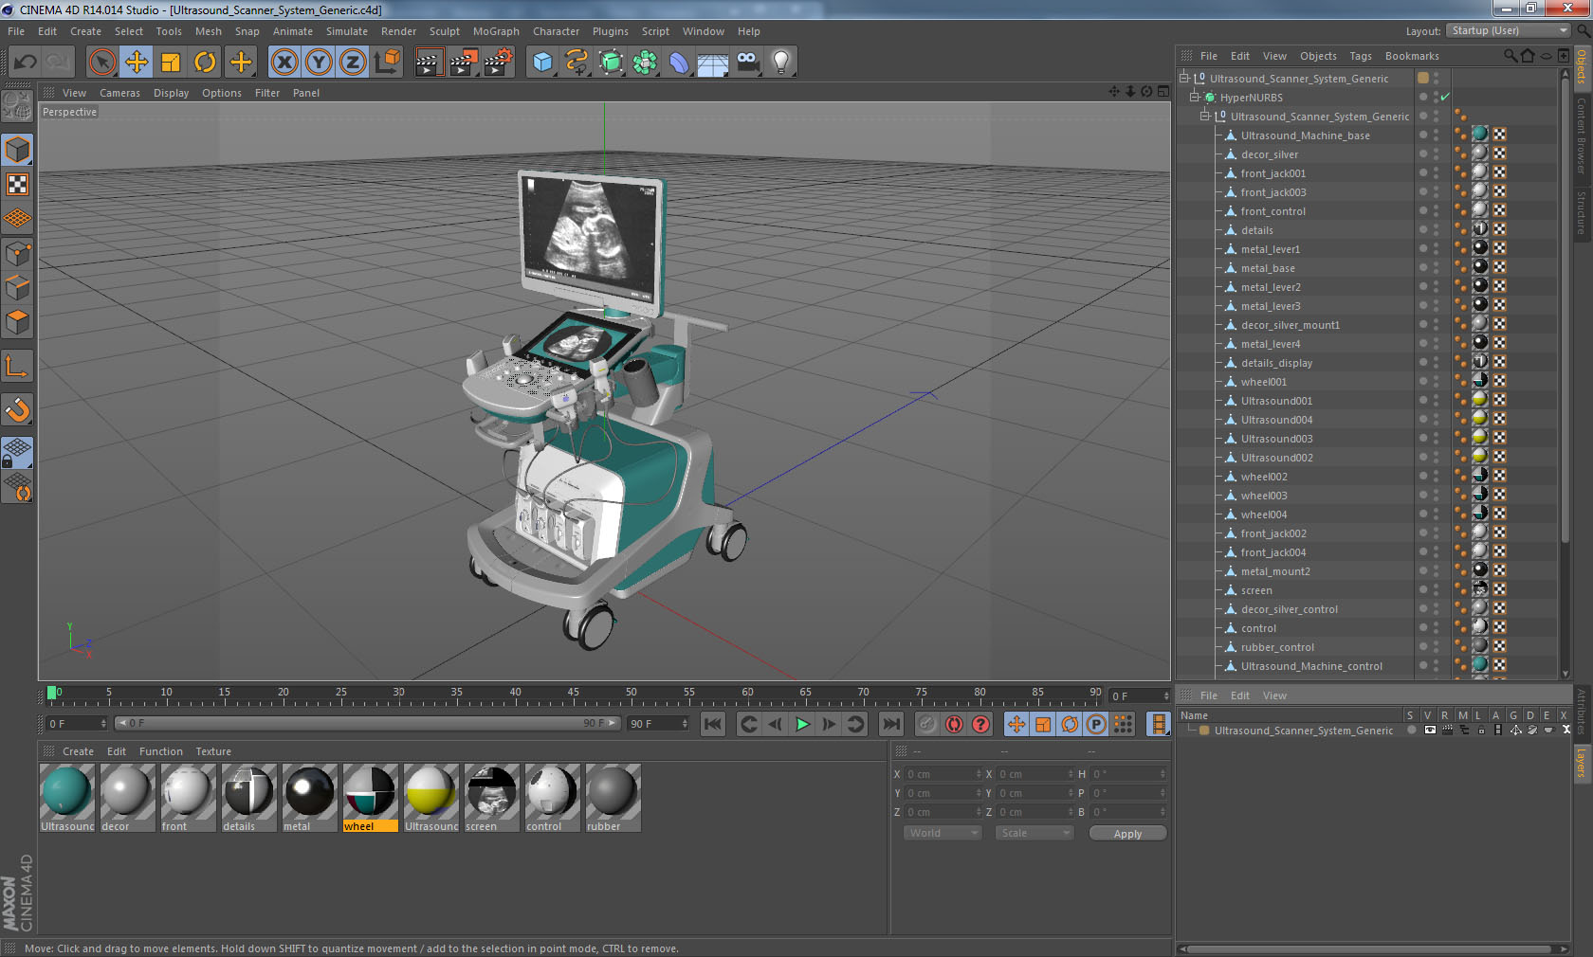This screenshot has height=957, width=1593.
Task: Toggle autokeying button
Action: coord(954,724)
